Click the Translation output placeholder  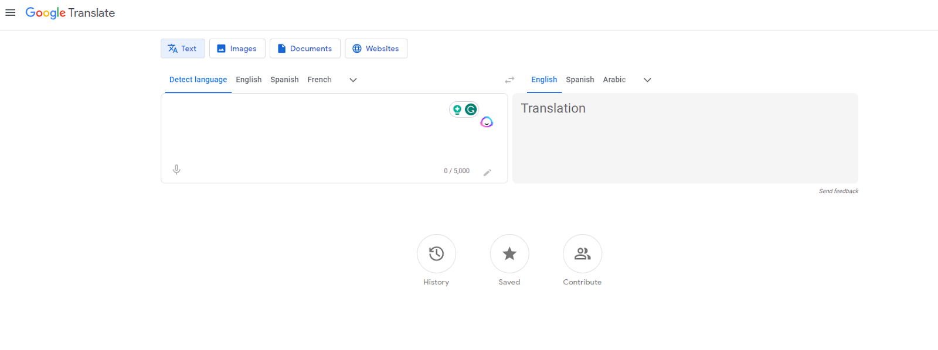tap(553, 108)
